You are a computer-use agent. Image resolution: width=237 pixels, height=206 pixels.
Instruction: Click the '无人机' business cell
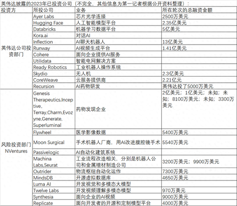coord(118,73)
